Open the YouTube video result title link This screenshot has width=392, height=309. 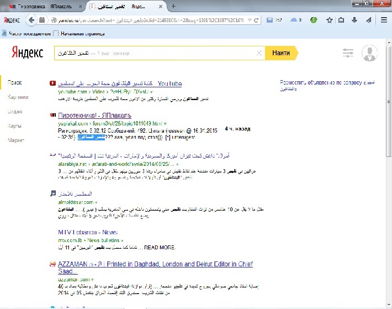(120, 83)
